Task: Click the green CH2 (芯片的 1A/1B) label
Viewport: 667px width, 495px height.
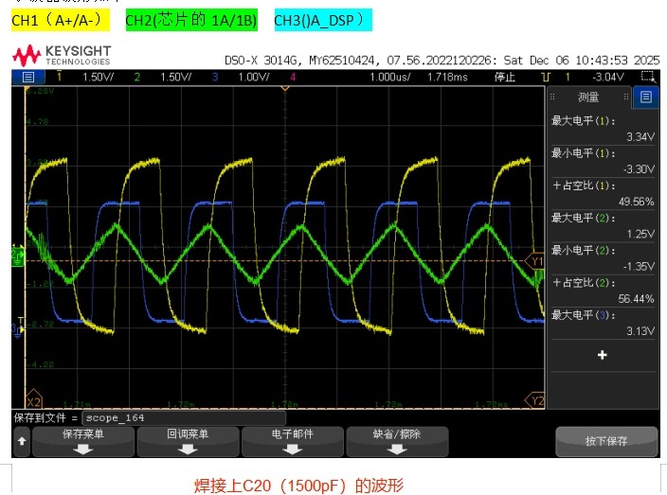Action: pyautogui.click(x=191, y=20)
